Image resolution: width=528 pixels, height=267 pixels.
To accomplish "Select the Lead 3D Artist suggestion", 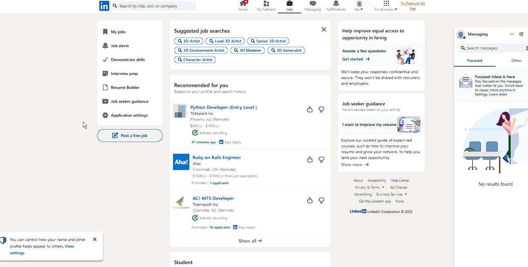I will tap(225, 41).
